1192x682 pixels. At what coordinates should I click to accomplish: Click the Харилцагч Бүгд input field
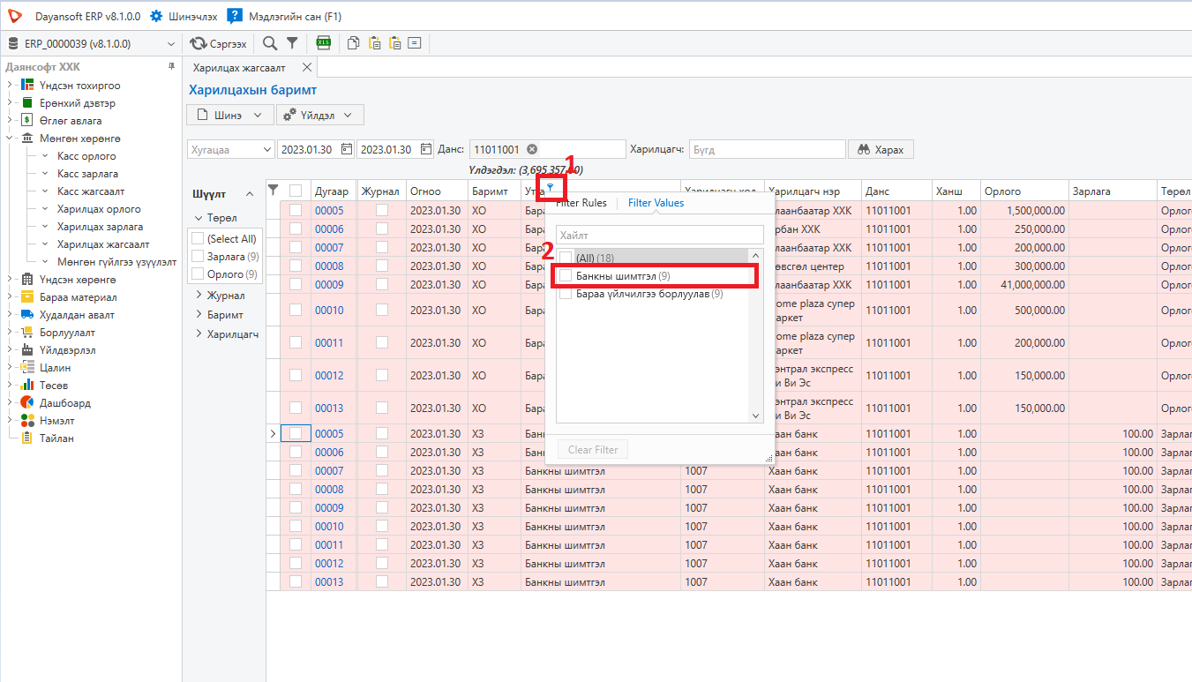click(x=767, y=150)
